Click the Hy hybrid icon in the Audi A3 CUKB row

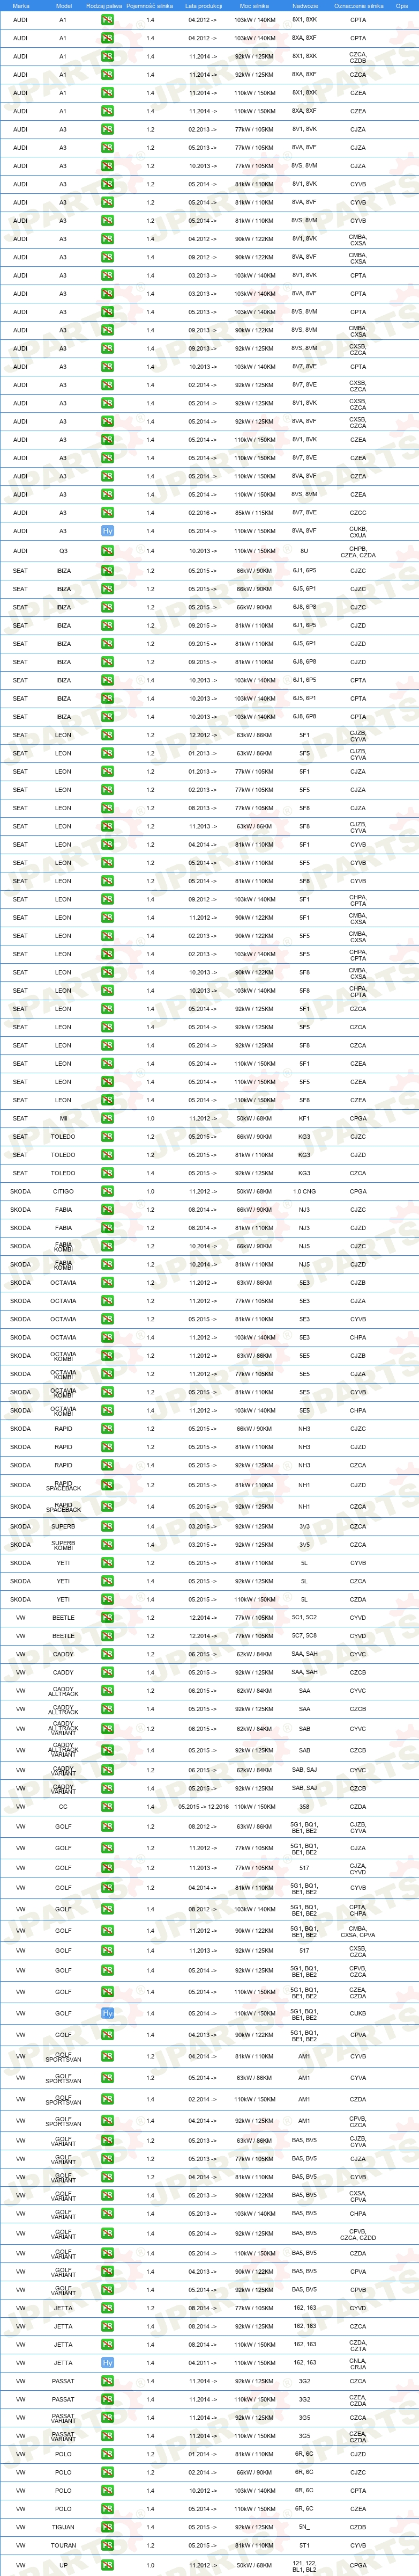(108, 531)
